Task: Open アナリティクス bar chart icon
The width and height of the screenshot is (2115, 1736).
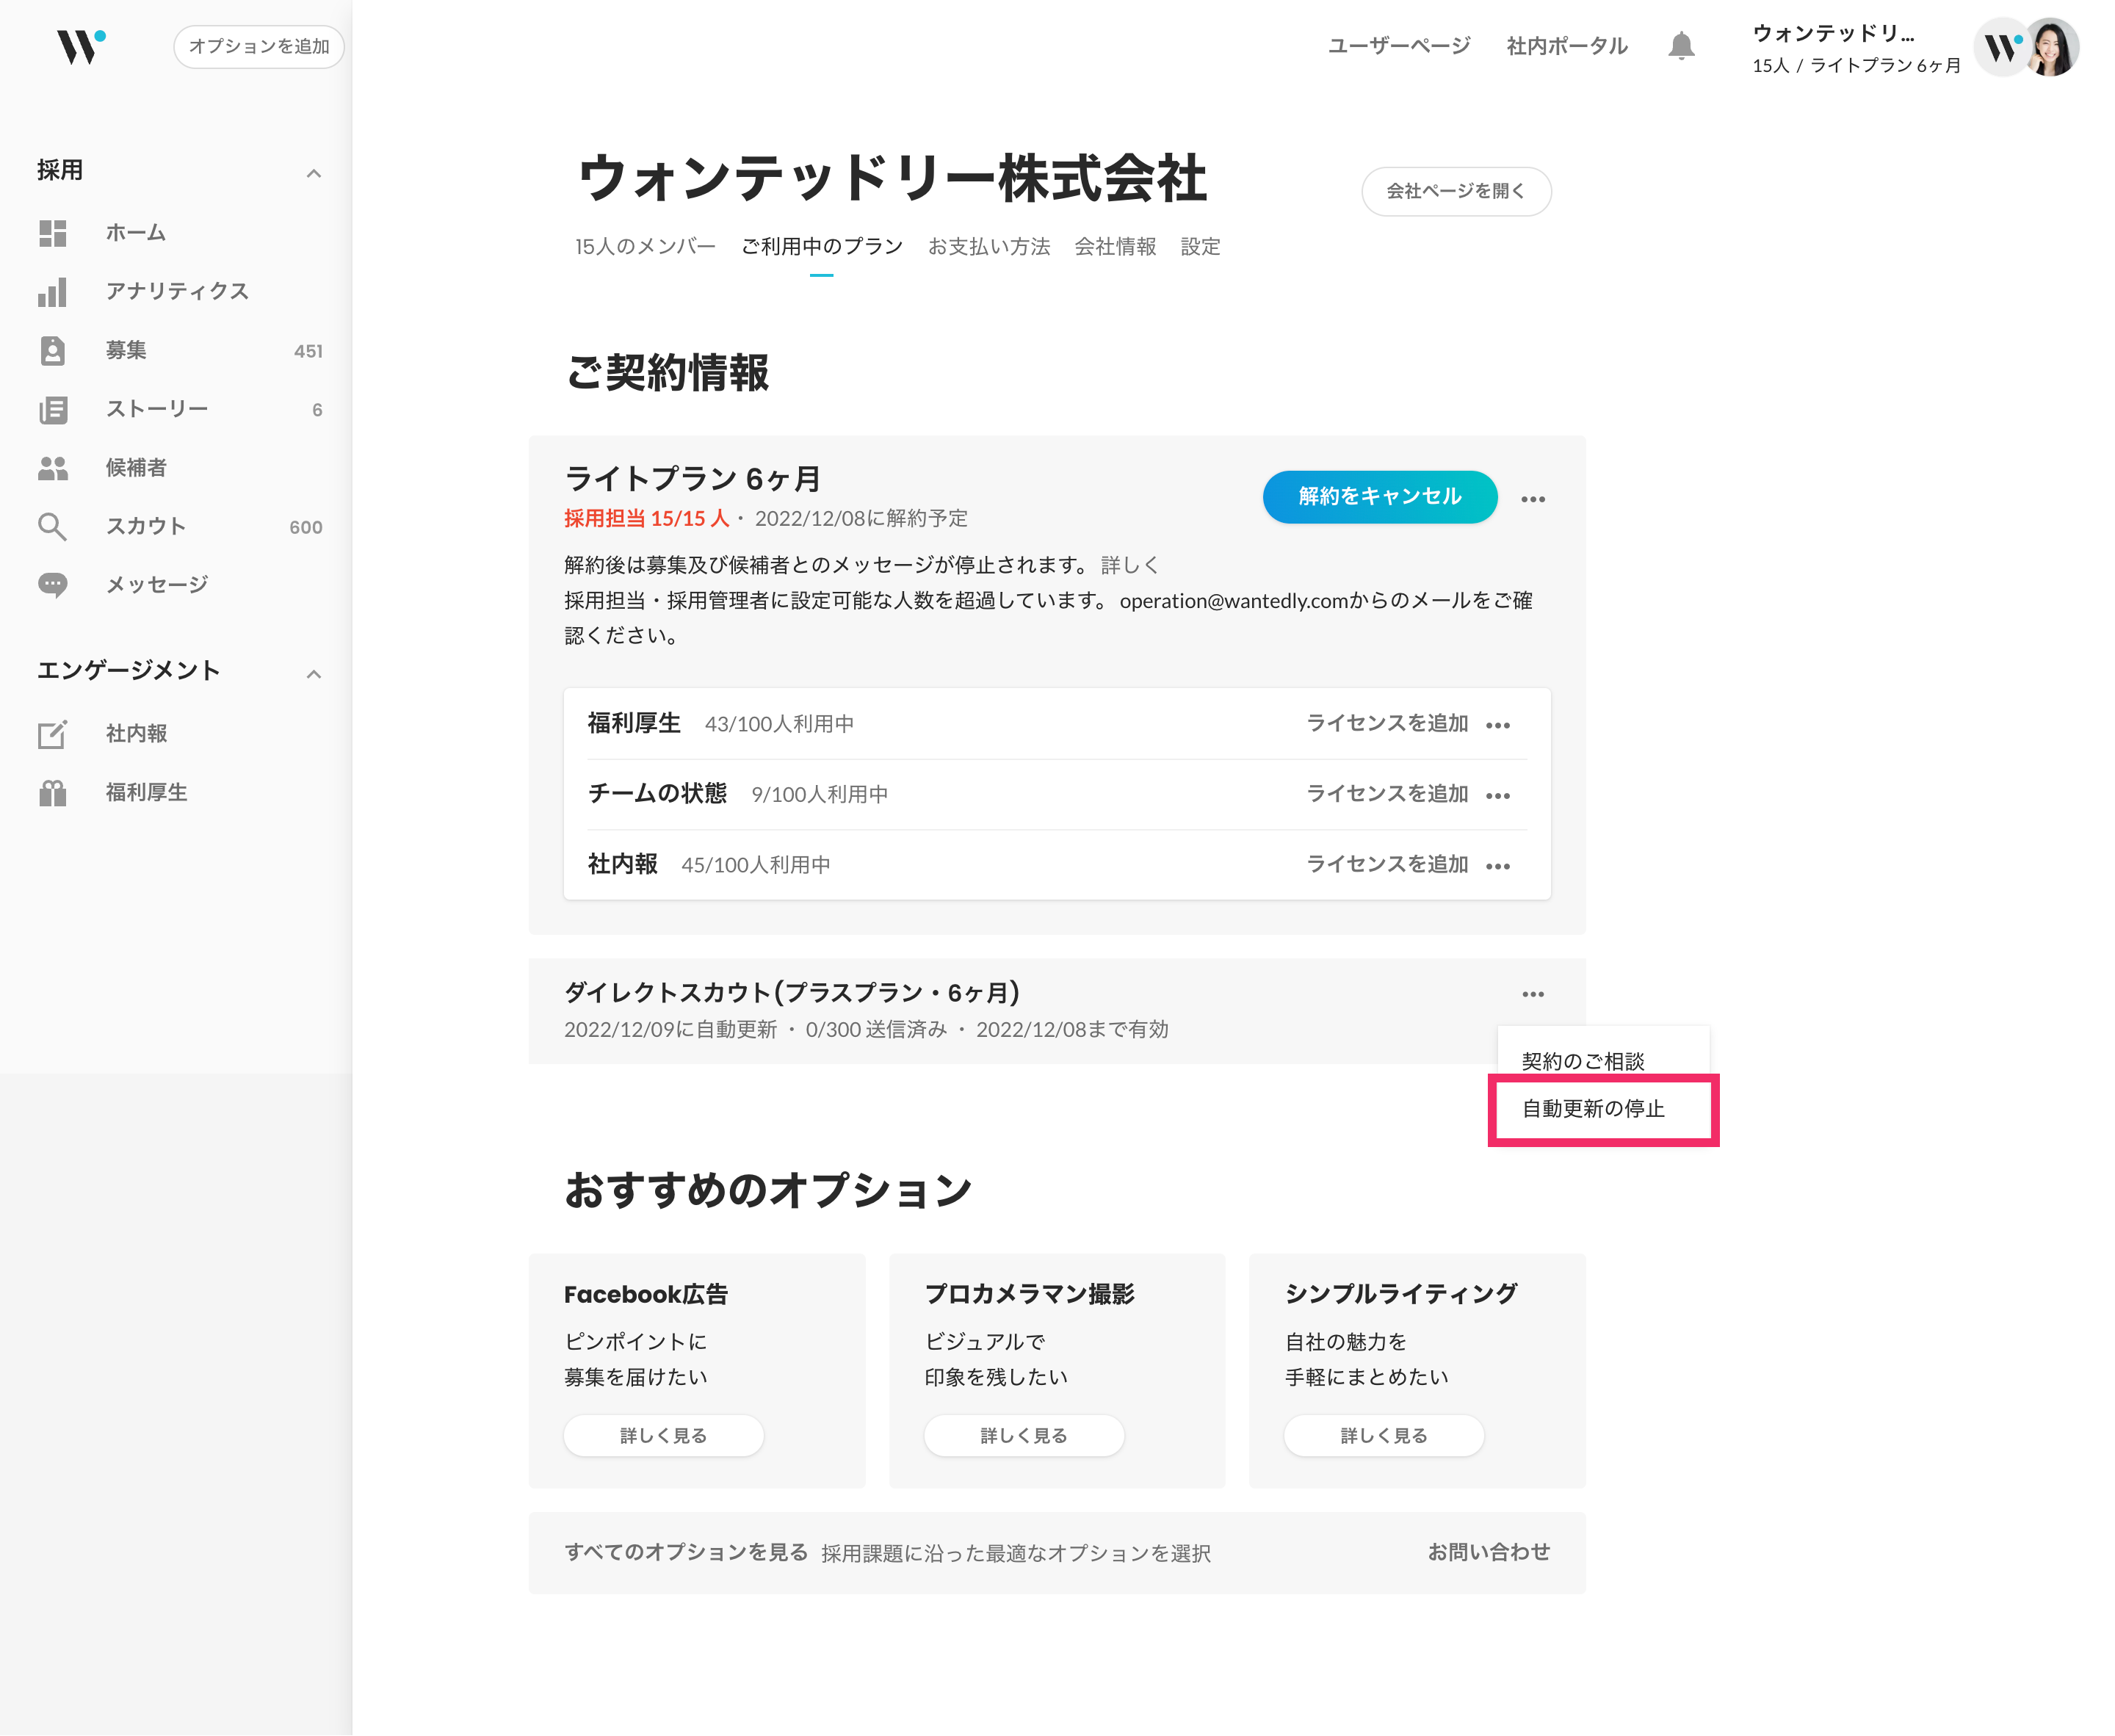Action: (52, 292)
